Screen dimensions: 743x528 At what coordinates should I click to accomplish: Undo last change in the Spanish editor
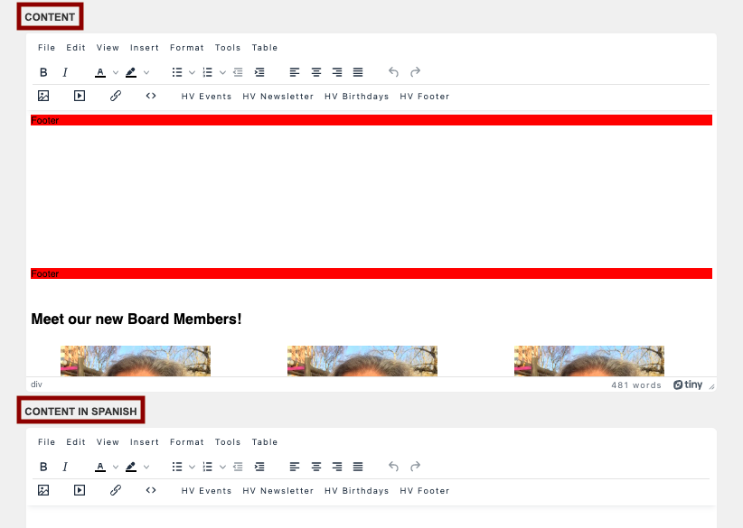coord(393,467)
